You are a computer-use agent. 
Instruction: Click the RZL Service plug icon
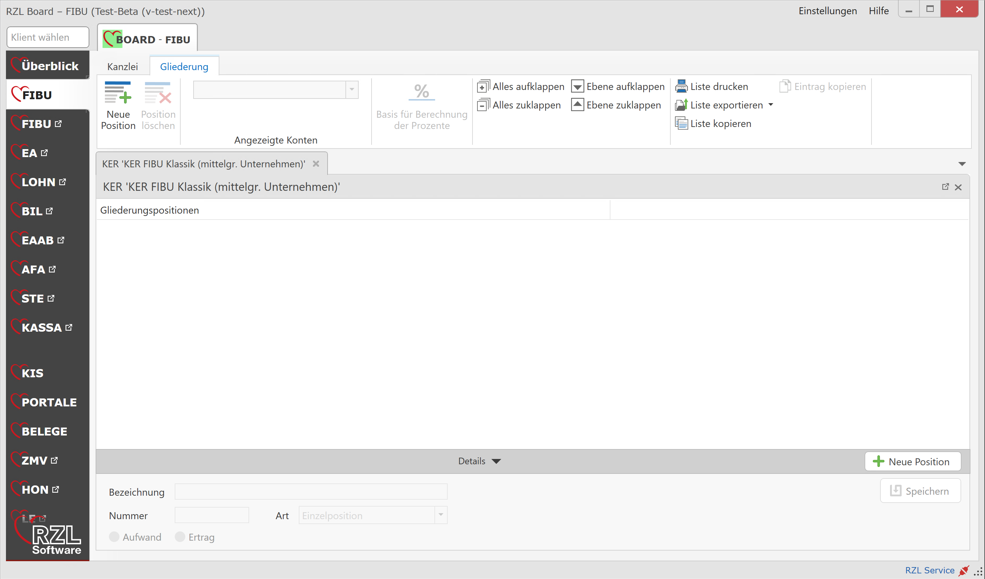click(x=964, y=570)
